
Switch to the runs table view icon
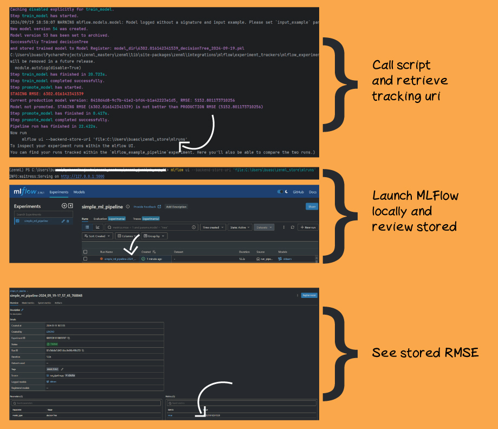[x=87, y=227]
